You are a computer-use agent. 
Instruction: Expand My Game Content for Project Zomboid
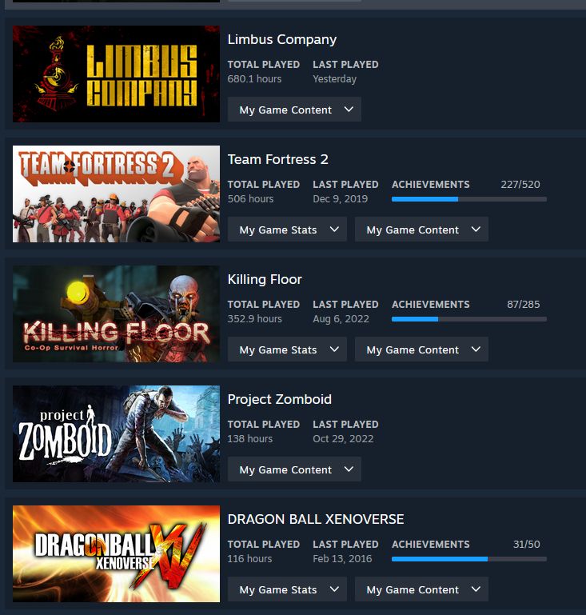[x=294, y=469]
